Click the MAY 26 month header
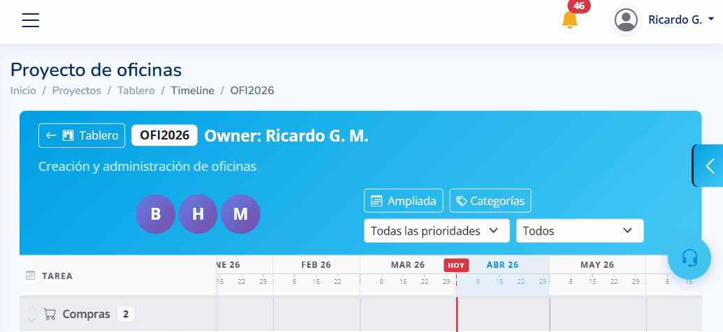The image size is (723, 332). pos(597,265)
